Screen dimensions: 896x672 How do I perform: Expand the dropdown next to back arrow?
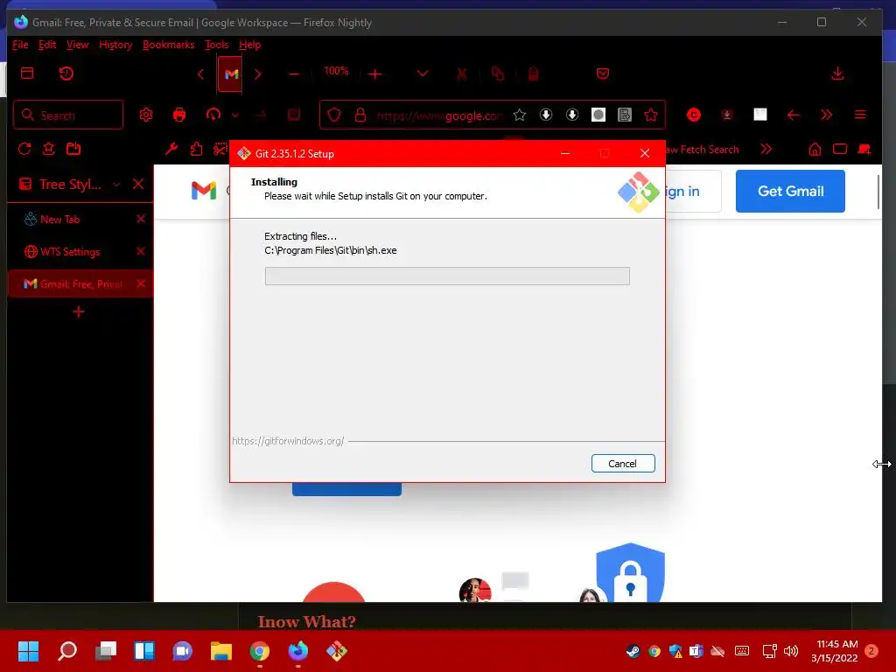(235, 115)
